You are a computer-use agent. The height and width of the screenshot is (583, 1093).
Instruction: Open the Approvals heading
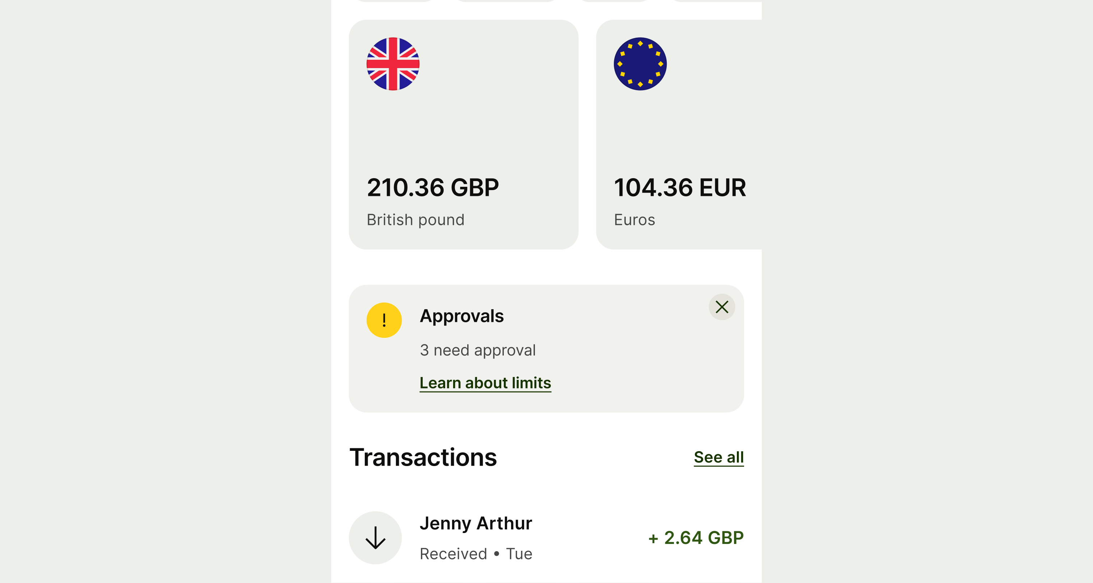click(462, 316)
